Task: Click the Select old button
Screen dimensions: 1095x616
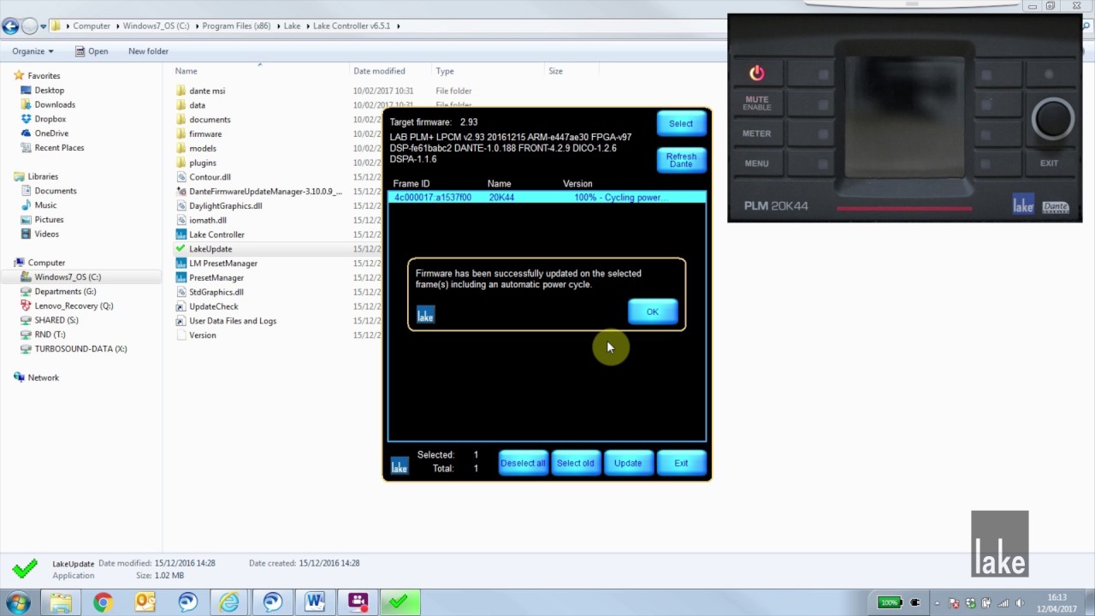Action: click(575, 463)
